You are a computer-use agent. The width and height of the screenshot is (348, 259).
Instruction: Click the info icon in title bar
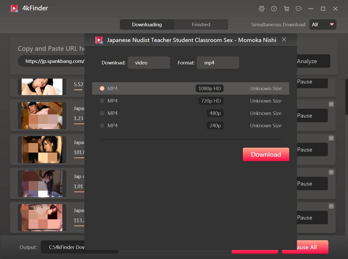click(274, 9)
